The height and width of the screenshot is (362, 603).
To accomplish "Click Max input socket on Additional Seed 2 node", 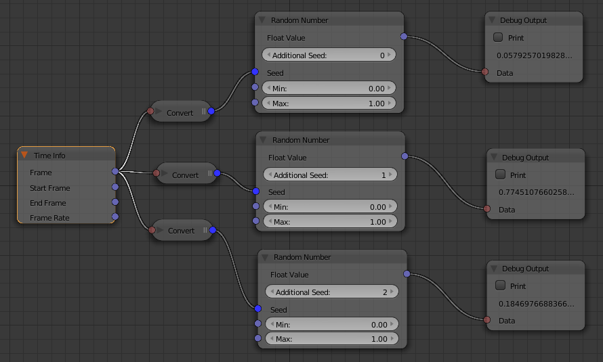I will click(x=258, y=338).
